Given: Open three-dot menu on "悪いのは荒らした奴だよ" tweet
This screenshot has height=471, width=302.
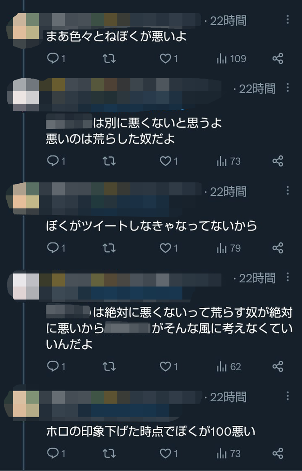Looking at the screenshot, I should (x=288, y=88).
